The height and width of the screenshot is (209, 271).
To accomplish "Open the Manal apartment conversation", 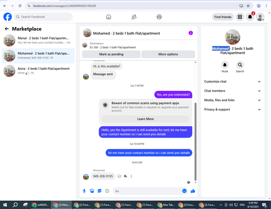I will click(x=38, y=41).
